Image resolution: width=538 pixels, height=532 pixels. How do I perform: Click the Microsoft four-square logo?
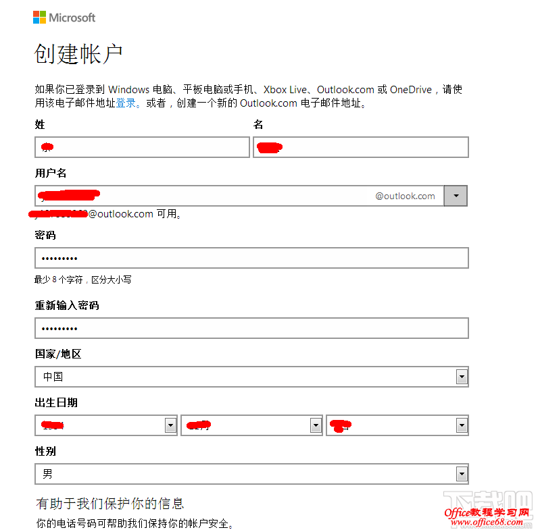tap(40, 18)
